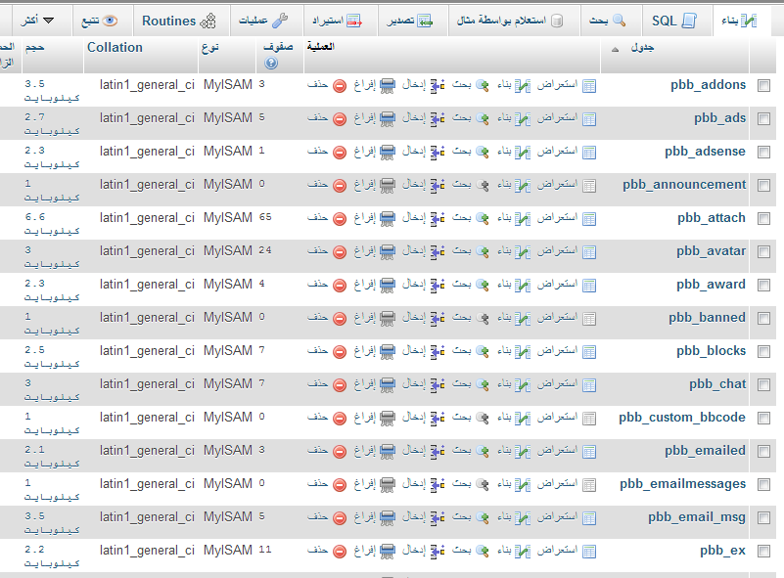
Task: Click the empty icon for pbb_custom_bbcode
Action: [x=388, y=419]
